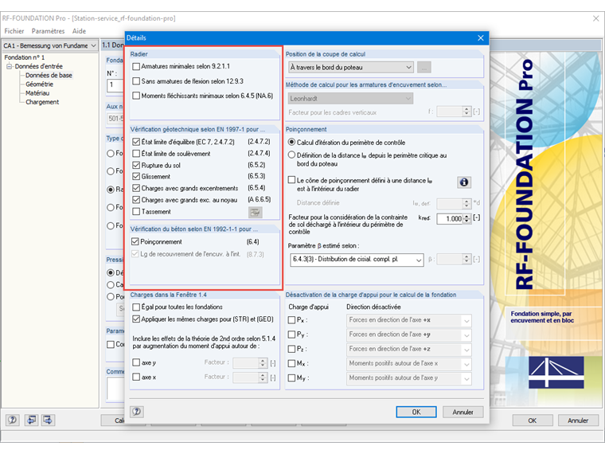Open the Tassement settings icon button
Screen dimensions: 605x454
255,212
